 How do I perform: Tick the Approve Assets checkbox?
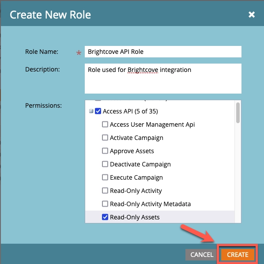point(105,151)
